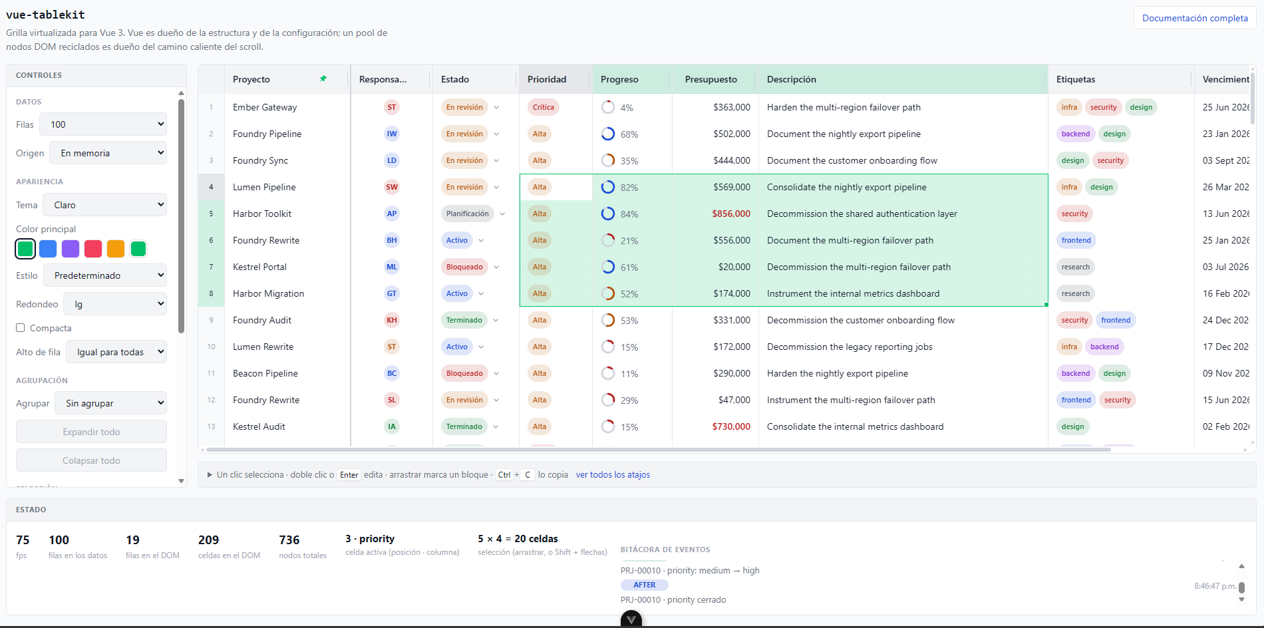Open the Filas row count dropdown
This screenshot has width=1264, height=628.
(x=103, y=124)
